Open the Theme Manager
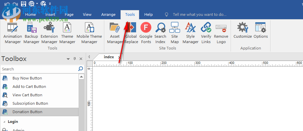The width and height of the screenshot is (303, 131). point(67,33)
